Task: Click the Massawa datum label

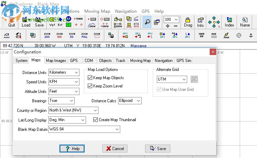Action: click(138, 46)
